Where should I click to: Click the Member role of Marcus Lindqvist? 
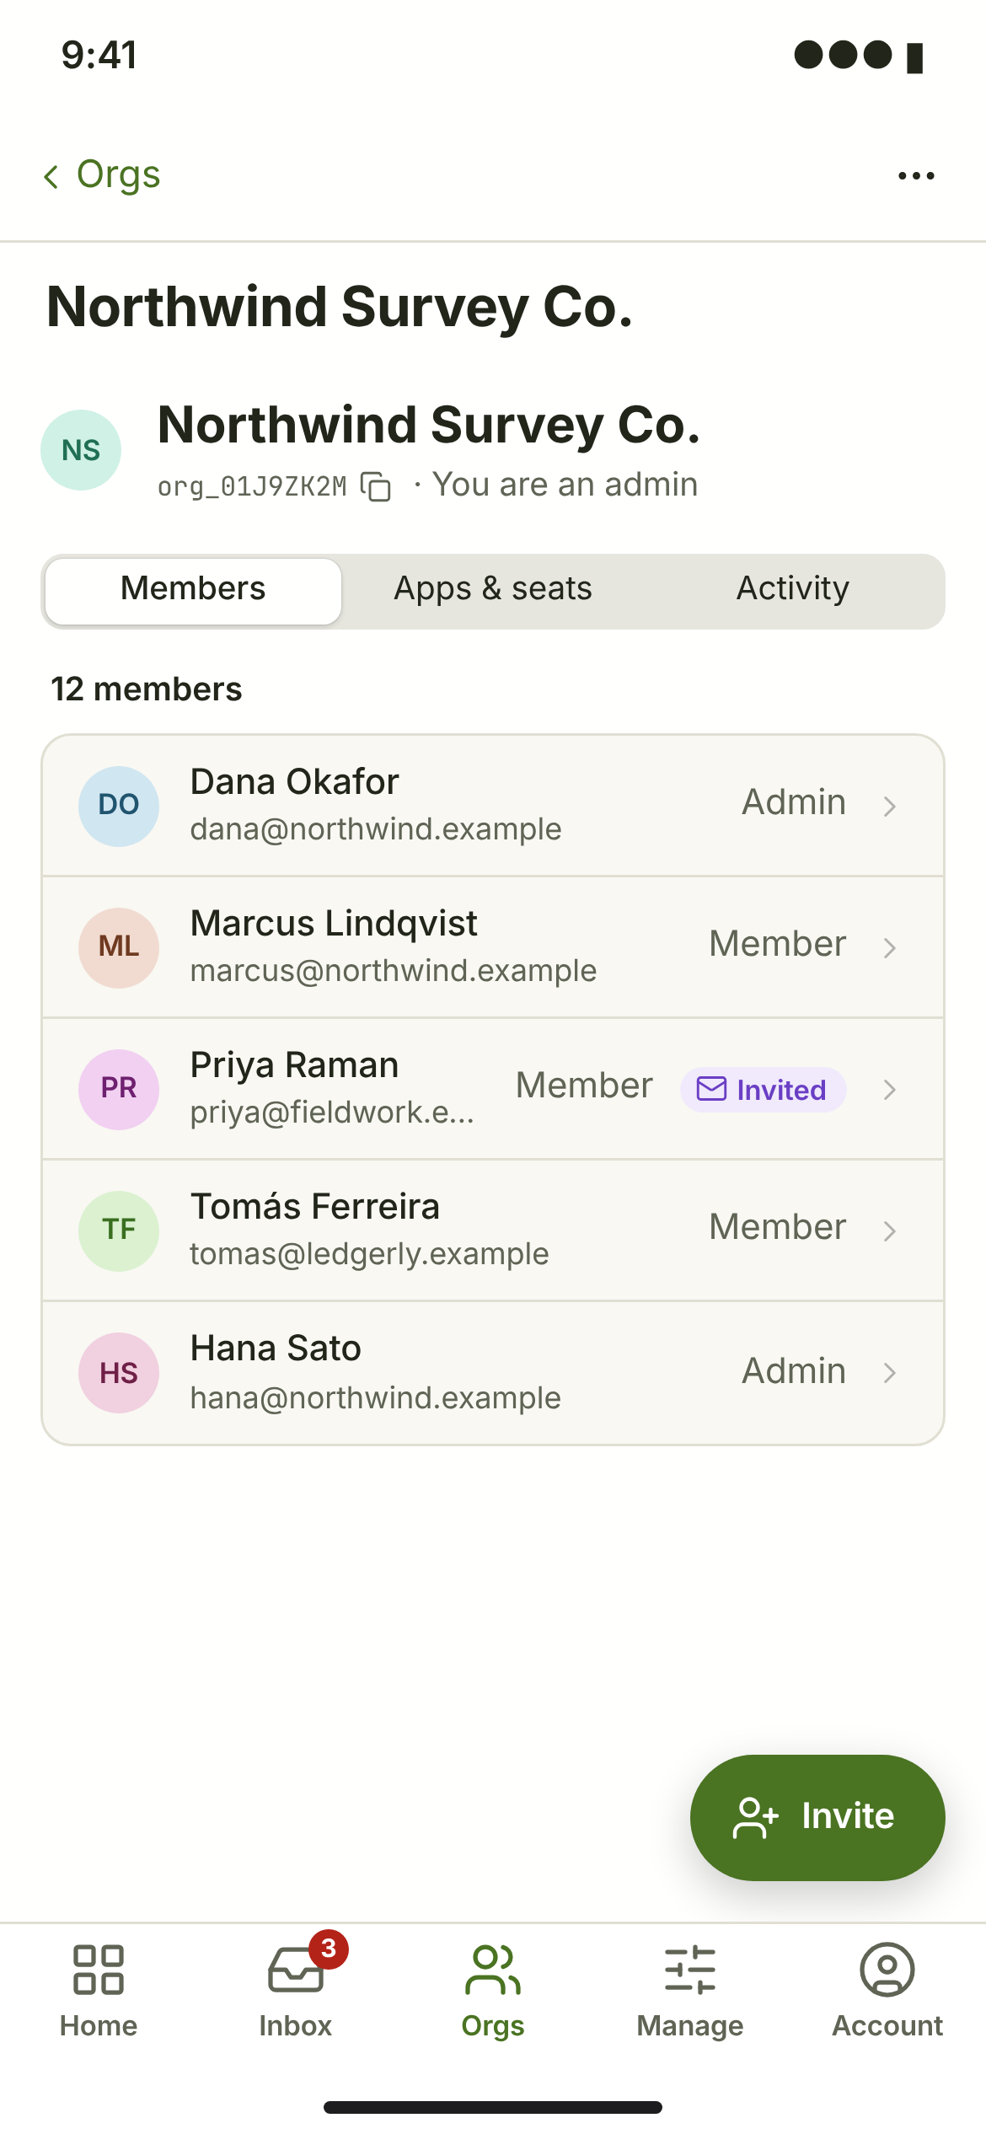(778, 944)
